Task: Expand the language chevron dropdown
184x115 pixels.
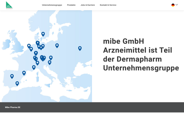Action: [177, 5]
